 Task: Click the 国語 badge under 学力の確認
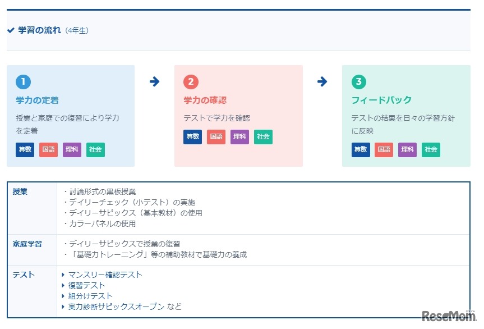216,136
